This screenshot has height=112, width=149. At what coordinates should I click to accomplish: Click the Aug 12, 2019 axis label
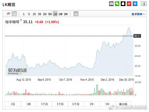24,80
